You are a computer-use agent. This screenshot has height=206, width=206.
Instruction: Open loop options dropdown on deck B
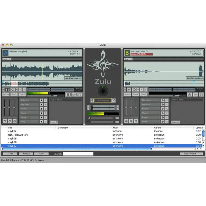coord(138,90)
